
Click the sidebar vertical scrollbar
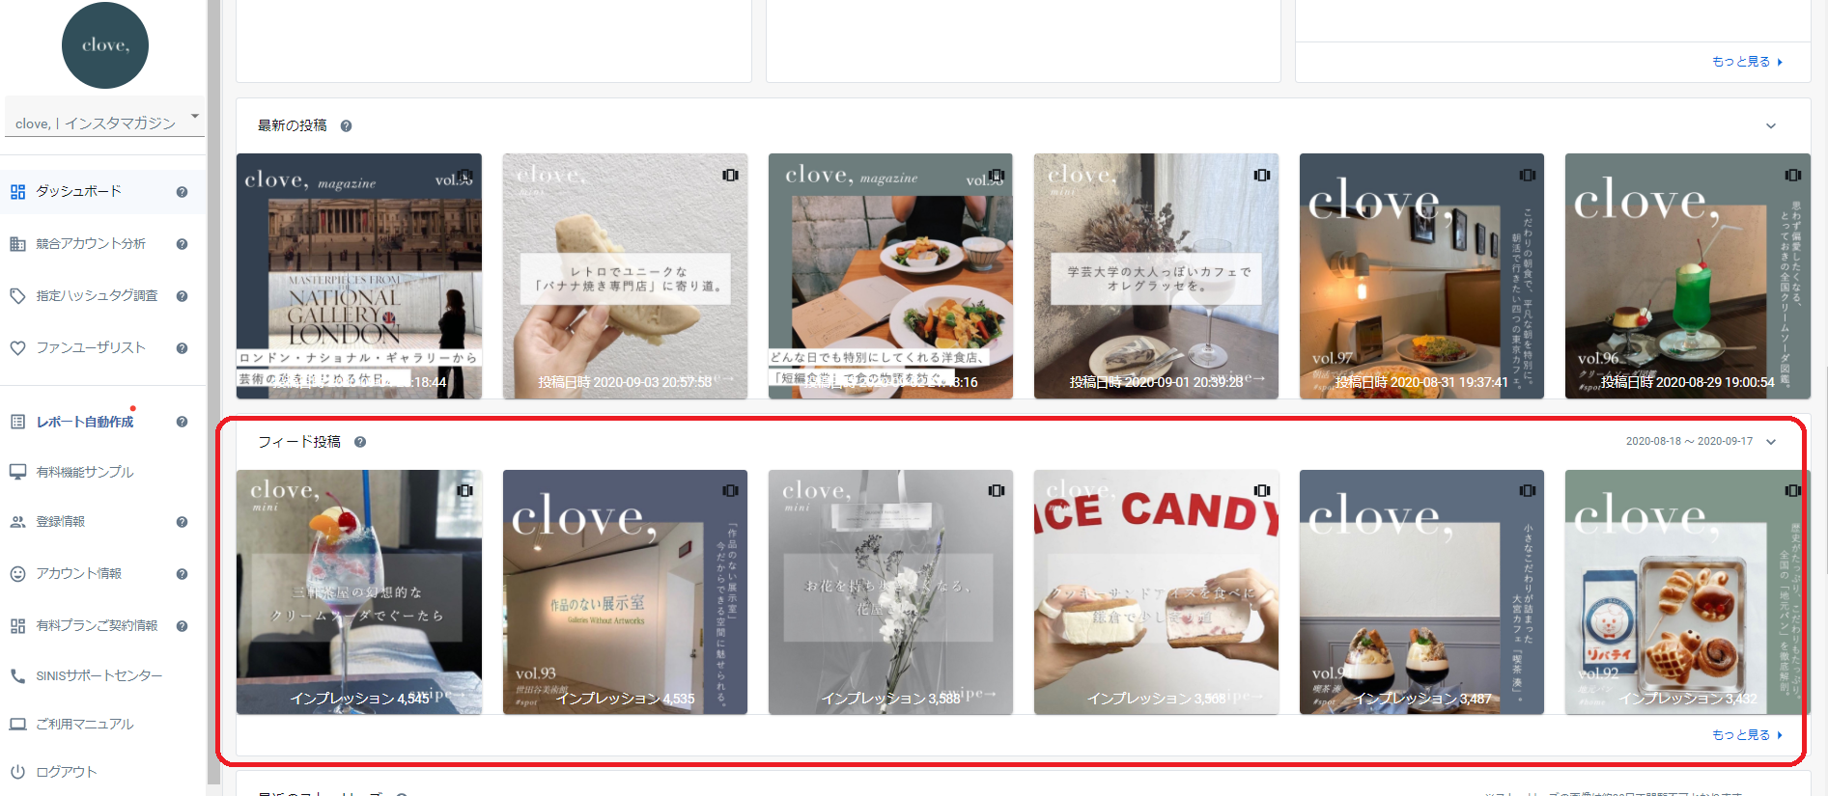click(x=213, y=398)
